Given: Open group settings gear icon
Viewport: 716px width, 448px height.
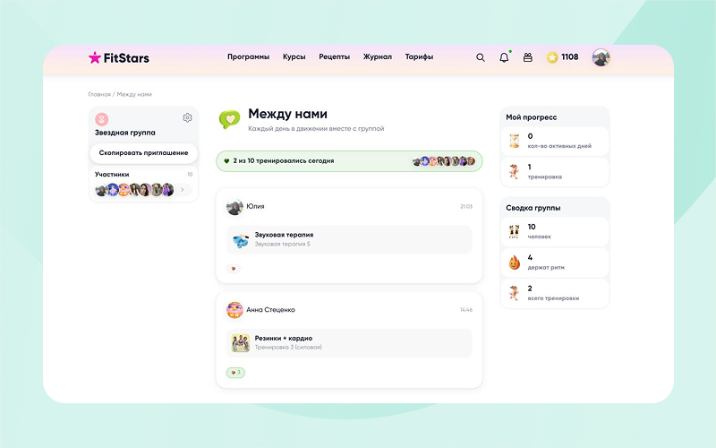Looking at the screenshot, I should coord(187,118).
